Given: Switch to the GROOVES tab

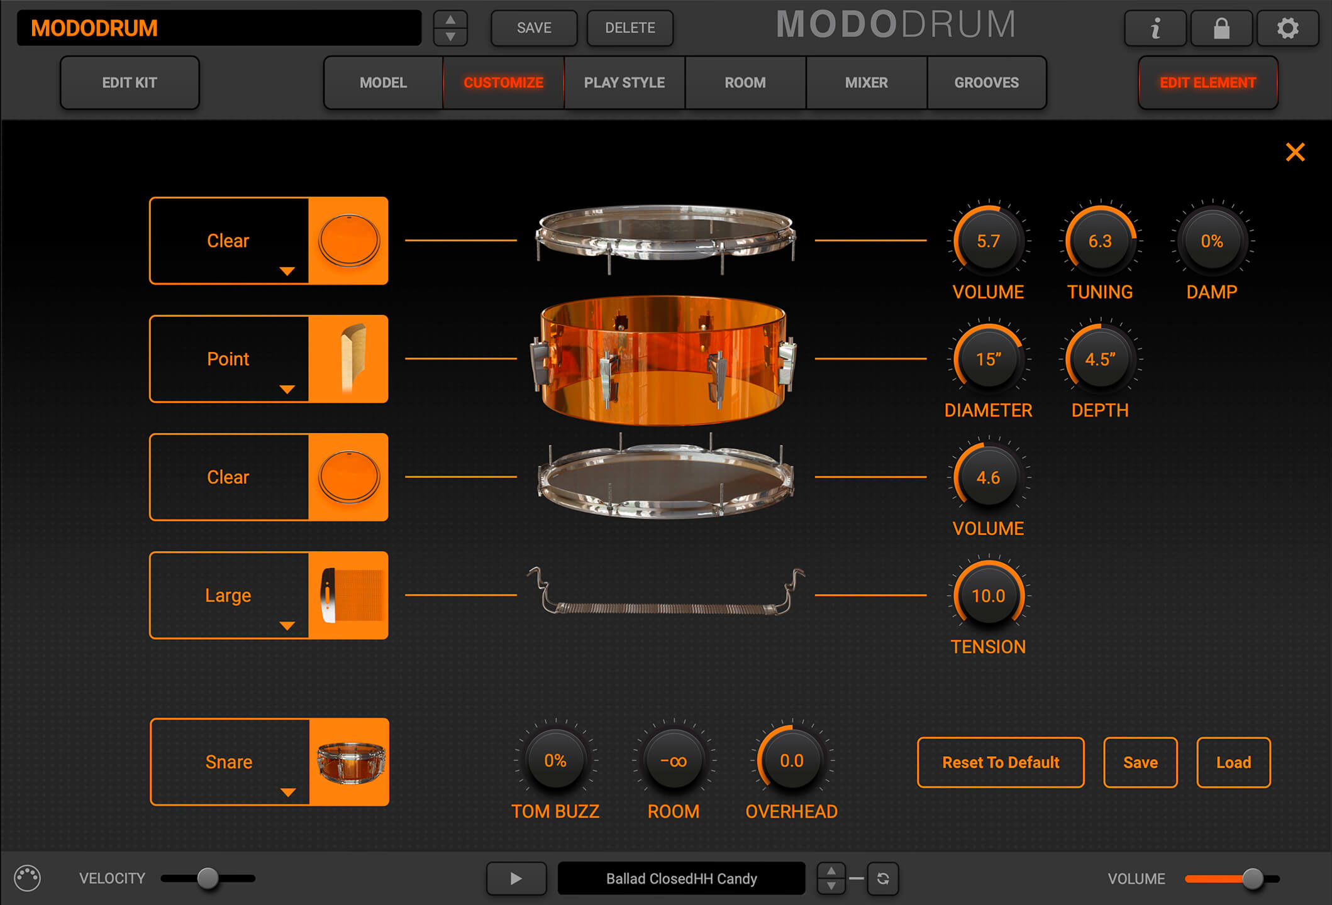Looking at the screenshot, I should pos(986,82).
